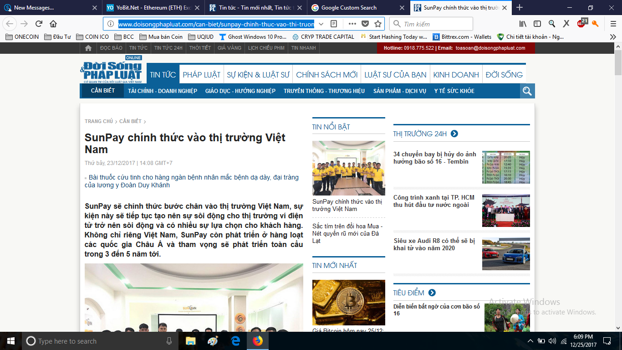Open KINH DOANH in the main menu
Viewport: 622px width, 350px height.
[456, 75]
